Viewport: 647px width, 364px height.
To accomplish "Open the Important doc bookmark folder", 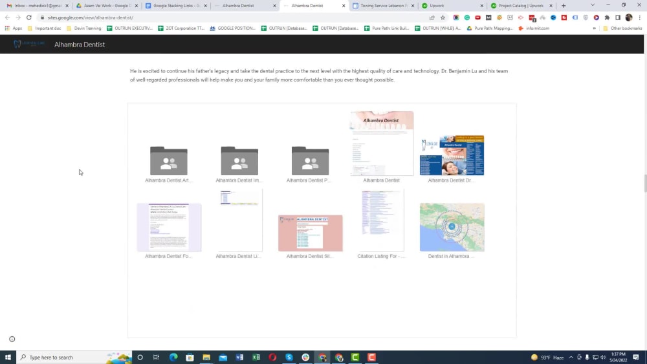I will pos(44,28).
